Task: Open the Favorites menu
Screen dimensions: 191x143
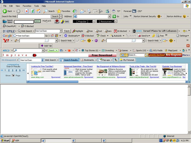Action: point(27,6)
